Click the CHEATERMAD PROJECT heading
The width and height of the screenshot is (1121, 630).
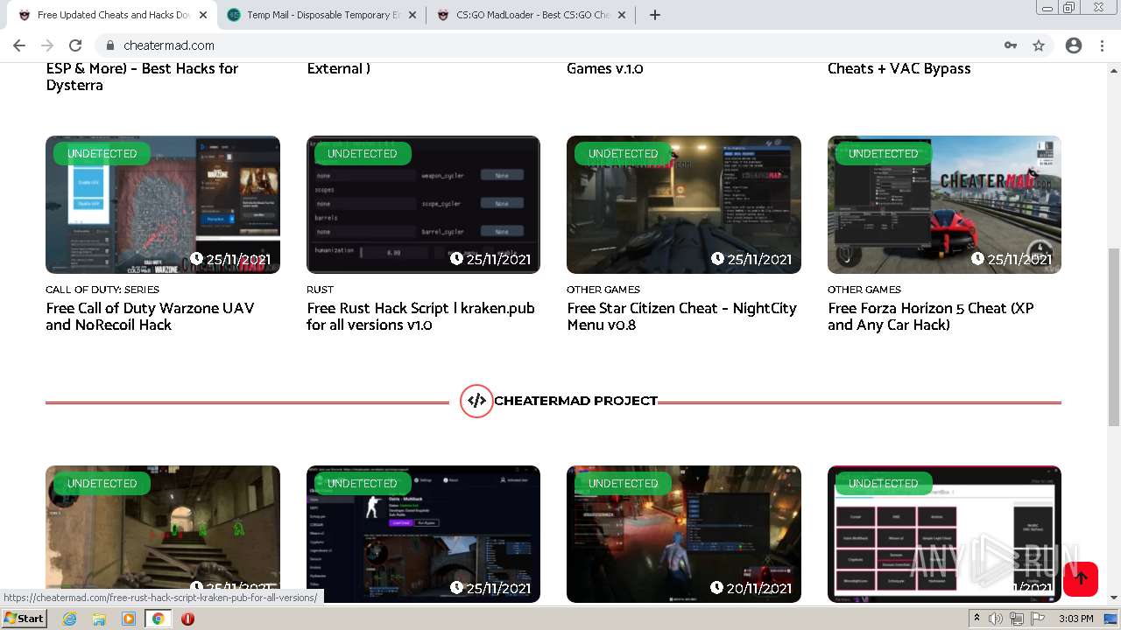575,401
